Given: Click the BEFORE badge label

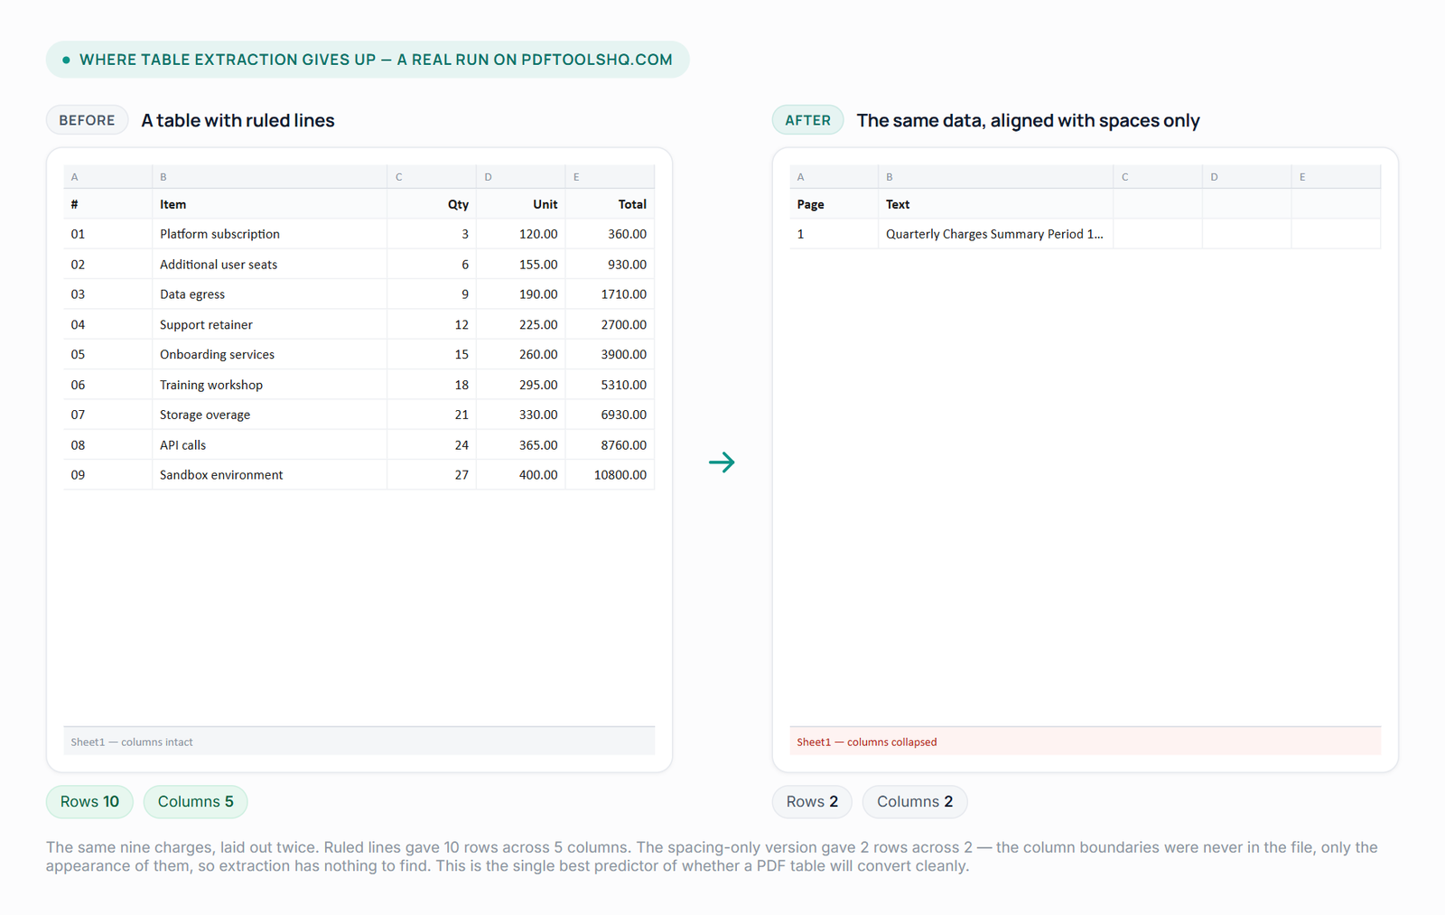Looking at the screenshot, I should [87, 120].
